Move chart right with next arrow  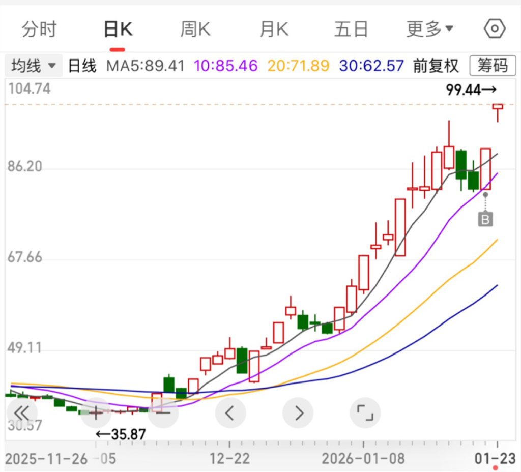(x=298, y=413)
